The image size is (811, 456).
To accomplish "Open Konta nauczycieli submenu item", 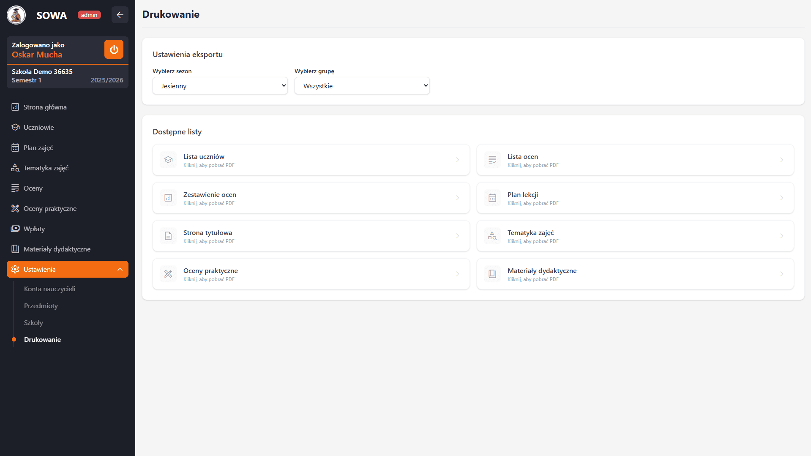I will point(49,289).
